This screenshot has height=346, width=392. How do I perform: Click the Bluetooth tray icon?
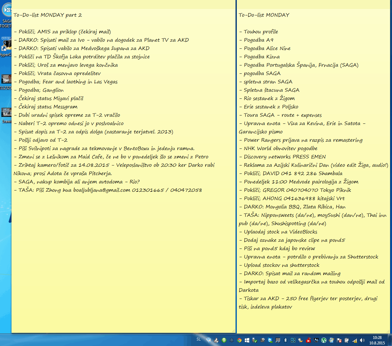[285, 340]
